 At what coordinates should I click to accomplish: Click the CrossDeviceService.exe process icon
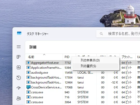tap(29, 87)
